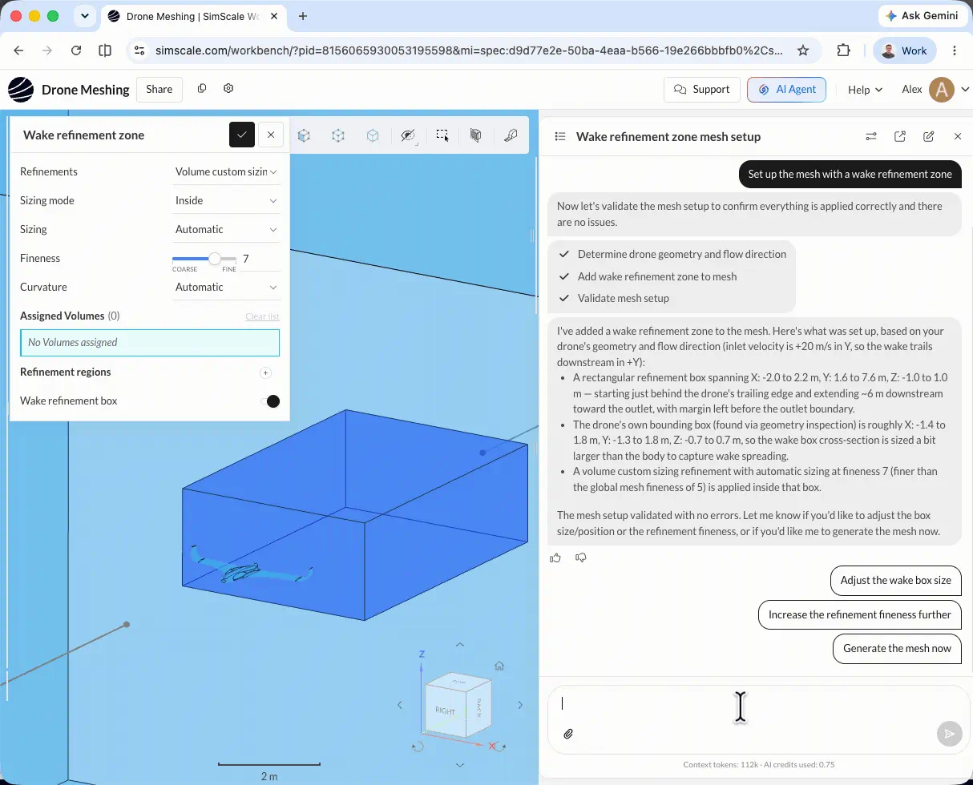Roll the view clockwise
973x785 pixels.
point(501,747)
